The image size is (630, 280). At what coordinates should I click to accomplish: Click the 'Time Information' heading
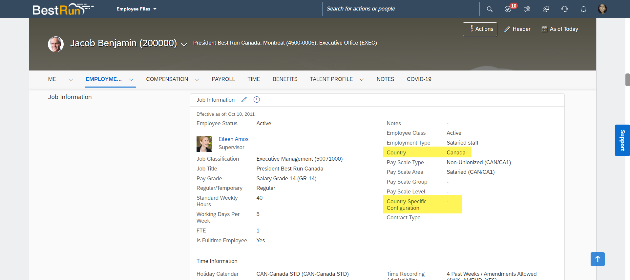pos(217,261)
